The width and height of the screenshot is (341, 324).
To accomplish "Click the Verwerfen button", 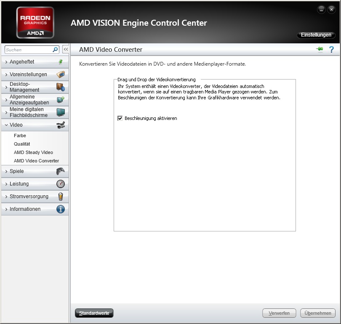I will pos(279,313).
